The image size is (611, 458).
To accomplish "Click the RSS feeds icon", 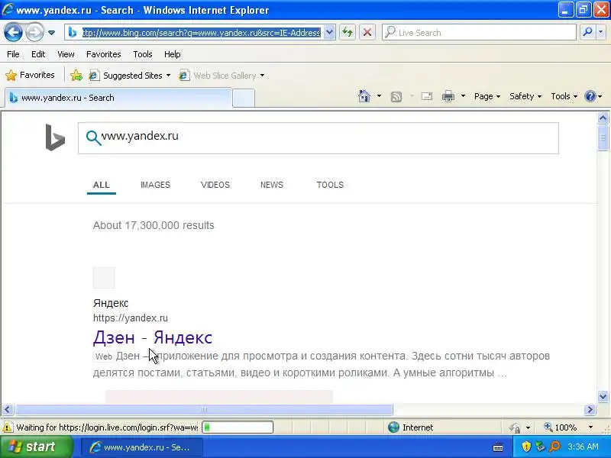I will (x=396, y=96).
